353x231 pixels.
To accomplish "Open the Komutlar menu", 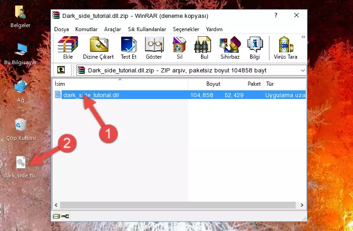I will (86, 29).
